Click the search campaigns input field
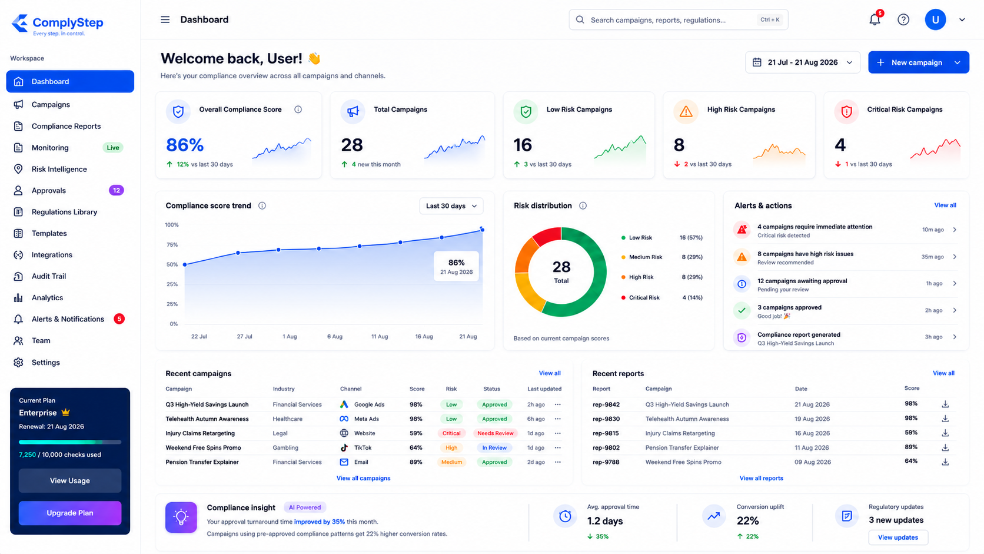This screenshot has width=984, height=554. point(679,19)
